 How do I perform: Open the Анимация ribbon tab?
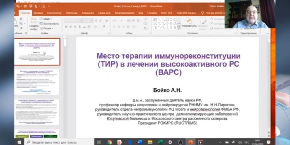point(88,13)
